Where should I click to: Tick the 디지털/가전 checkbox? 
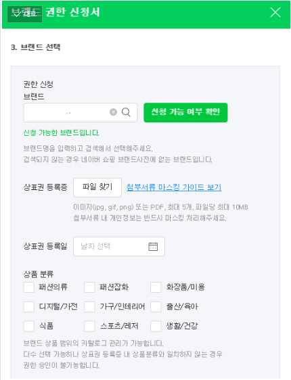(29, 307)
